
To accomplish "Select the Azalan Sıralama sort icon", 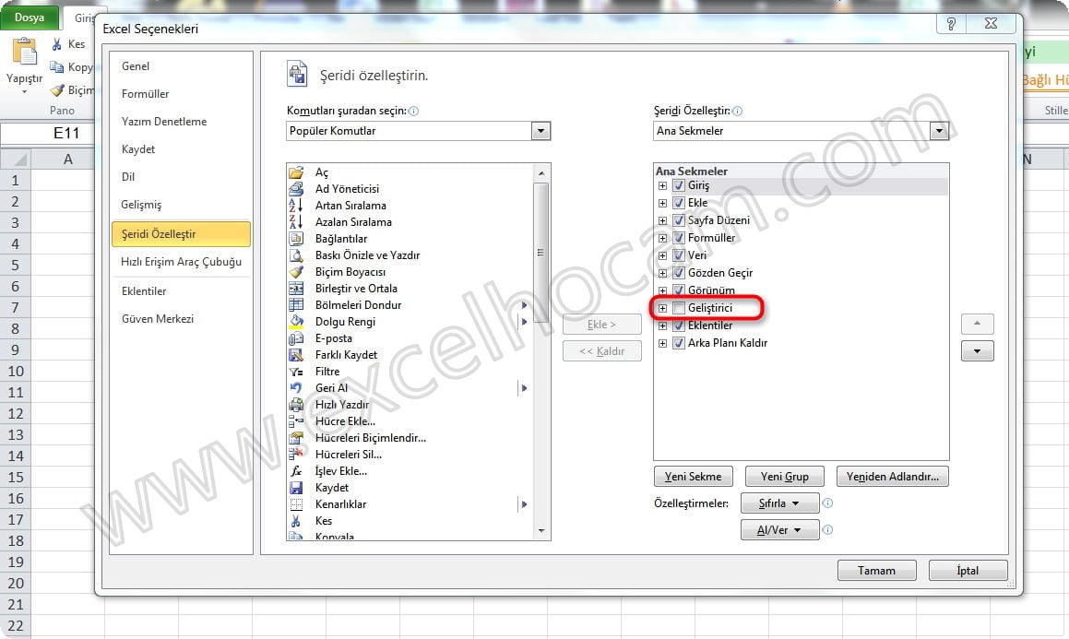I will pyautogui.click(x=296, y=222).
